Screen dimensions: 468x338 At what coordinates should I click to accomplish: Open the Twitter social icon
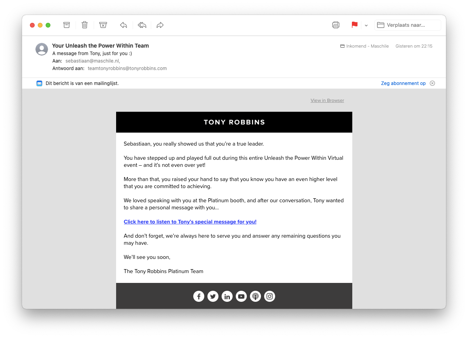point(213,296)
